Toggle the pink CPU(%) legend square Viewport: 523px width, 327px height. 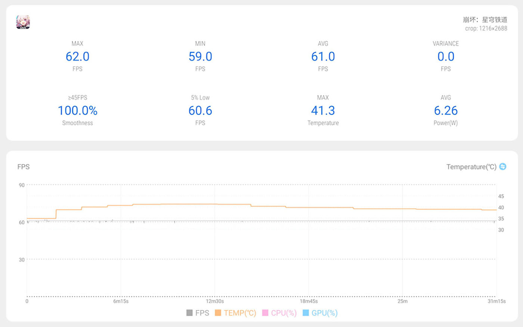pos(265,313)
